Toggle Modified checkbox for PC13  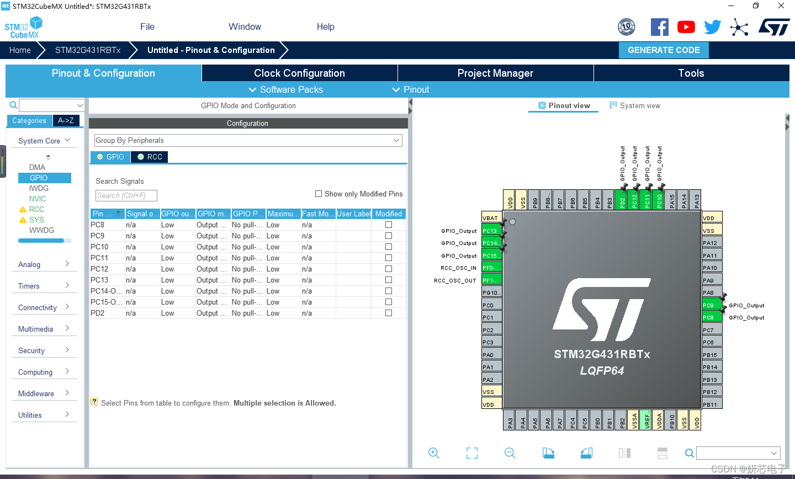(x=389, y=280)
